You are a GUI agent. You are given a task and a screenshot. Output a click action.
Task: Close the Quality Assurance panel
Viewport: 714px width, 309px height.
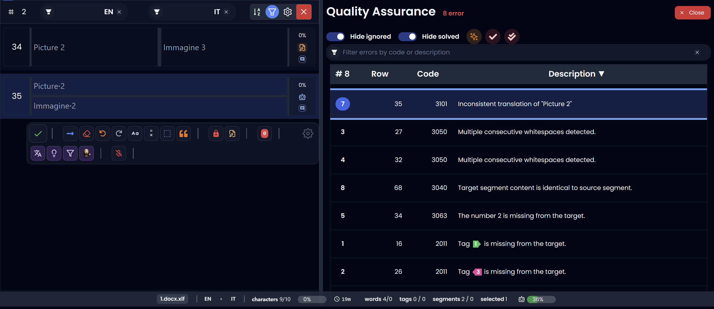(692, 12)
